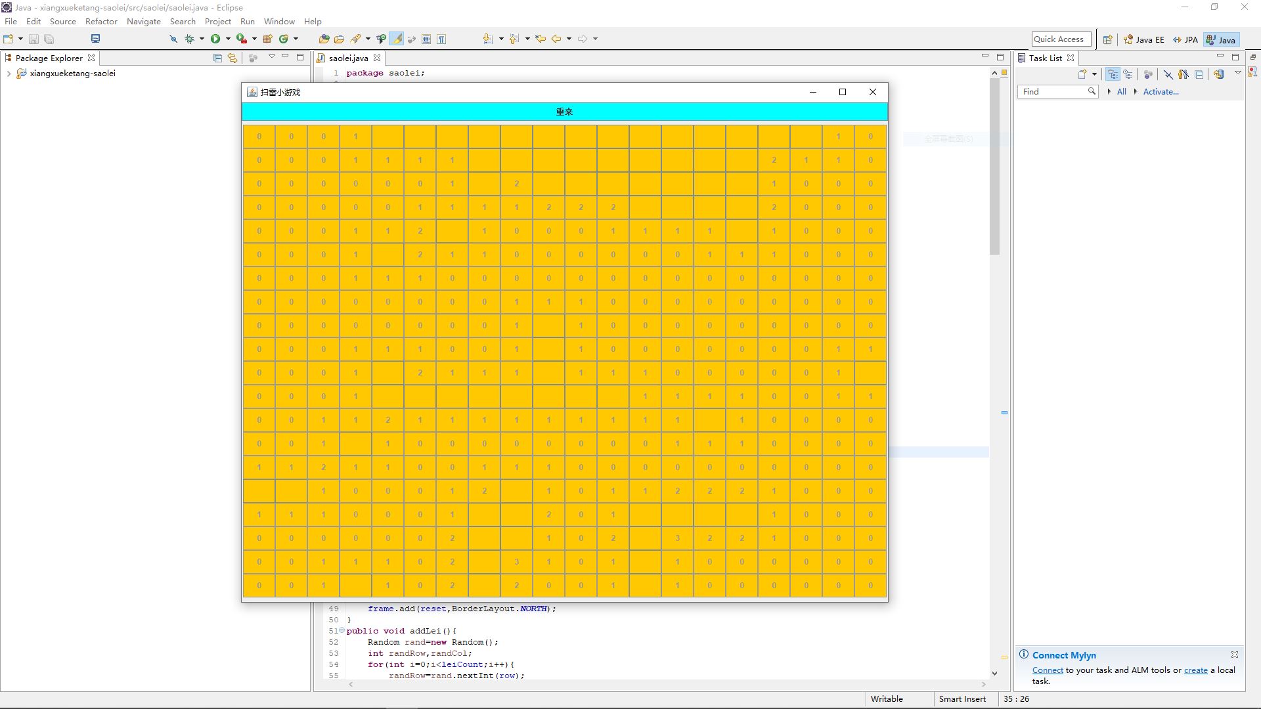Click Synchronize Changed in Task List toolbar
1261x709 pixels.
pos(1219,74)
